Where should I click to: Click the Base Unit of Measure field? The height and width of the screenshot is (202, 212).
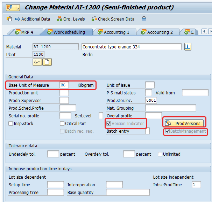click(x=64, y=85)
